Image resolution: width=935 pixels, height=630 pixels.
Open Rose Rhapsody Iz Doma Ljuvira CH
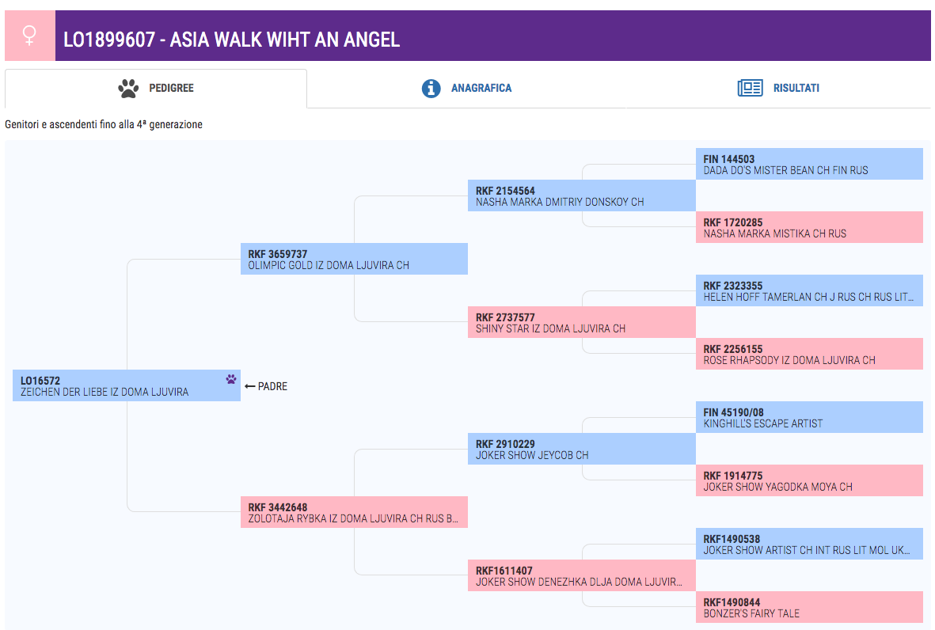809,354
